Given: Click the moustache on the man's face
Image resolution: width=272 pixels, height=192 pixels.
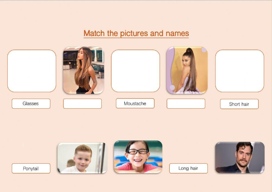Looking at the screenshot, I should (x=243, y=160).
